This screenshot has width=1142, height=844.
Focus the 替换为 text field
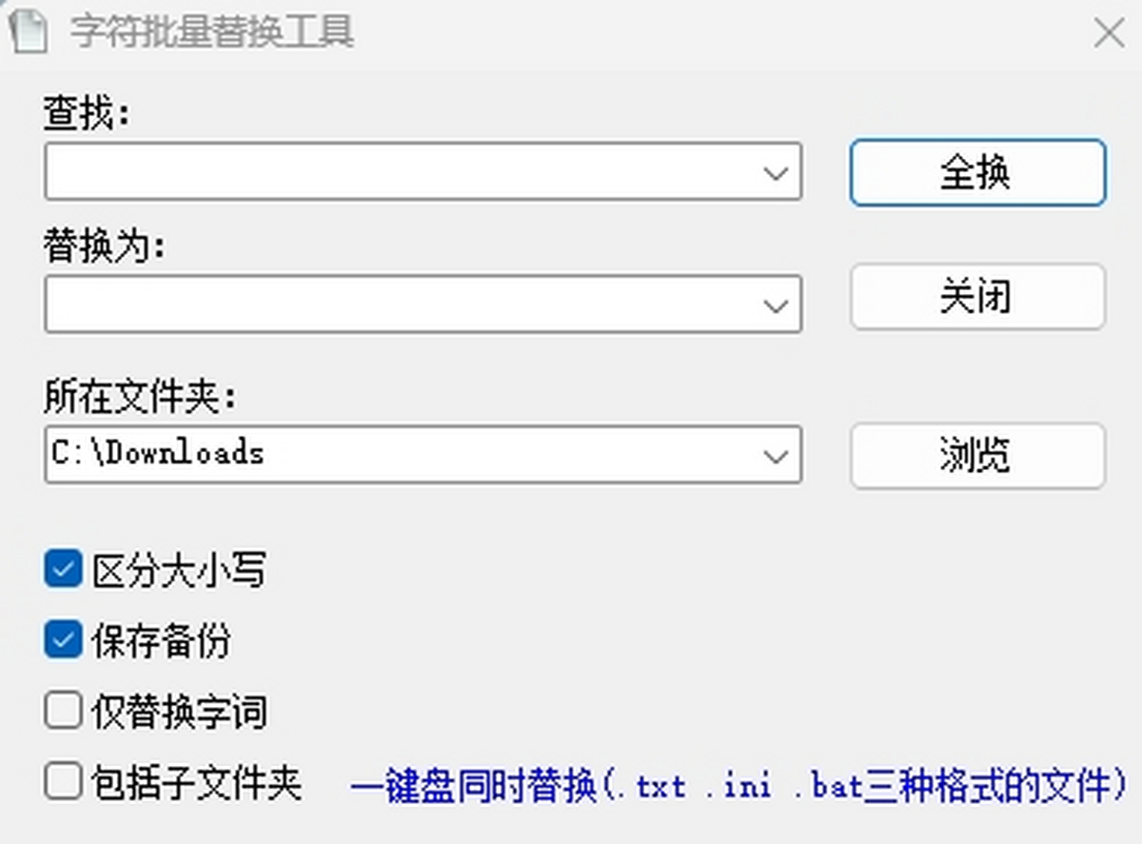click(x=400, y=304)
